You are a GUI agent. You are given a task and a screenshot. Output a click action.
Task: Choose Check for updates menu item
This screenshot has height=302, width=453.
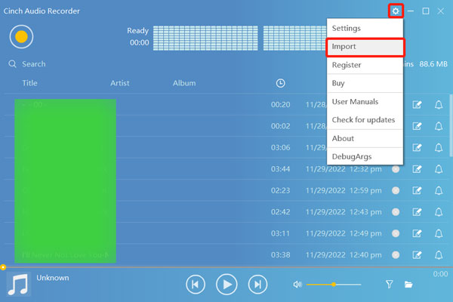[363, 120]
